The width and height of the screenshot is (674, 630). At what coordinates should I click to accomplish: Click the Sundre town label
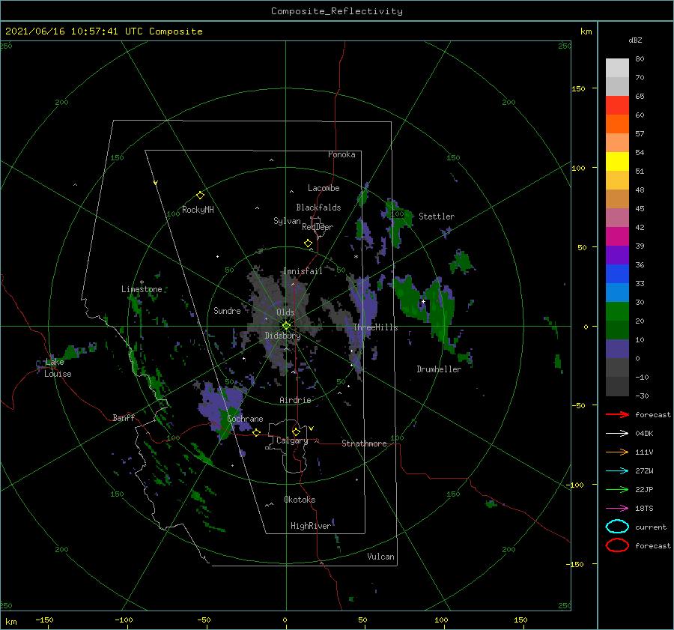click(227, 310)
